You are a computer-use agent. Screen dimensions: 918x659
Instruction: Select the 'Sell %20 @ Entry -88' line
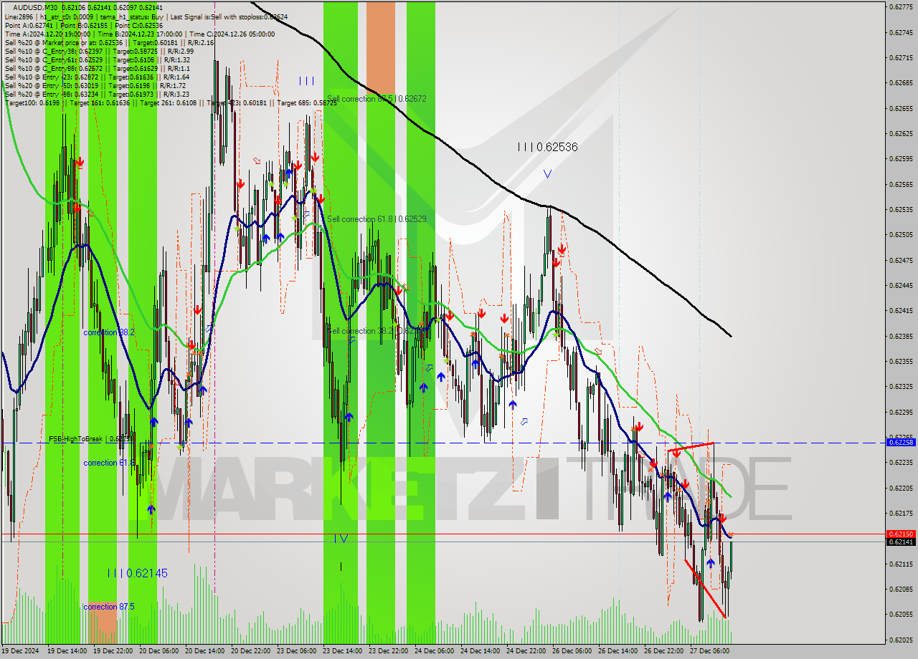[x=97, y=94]
